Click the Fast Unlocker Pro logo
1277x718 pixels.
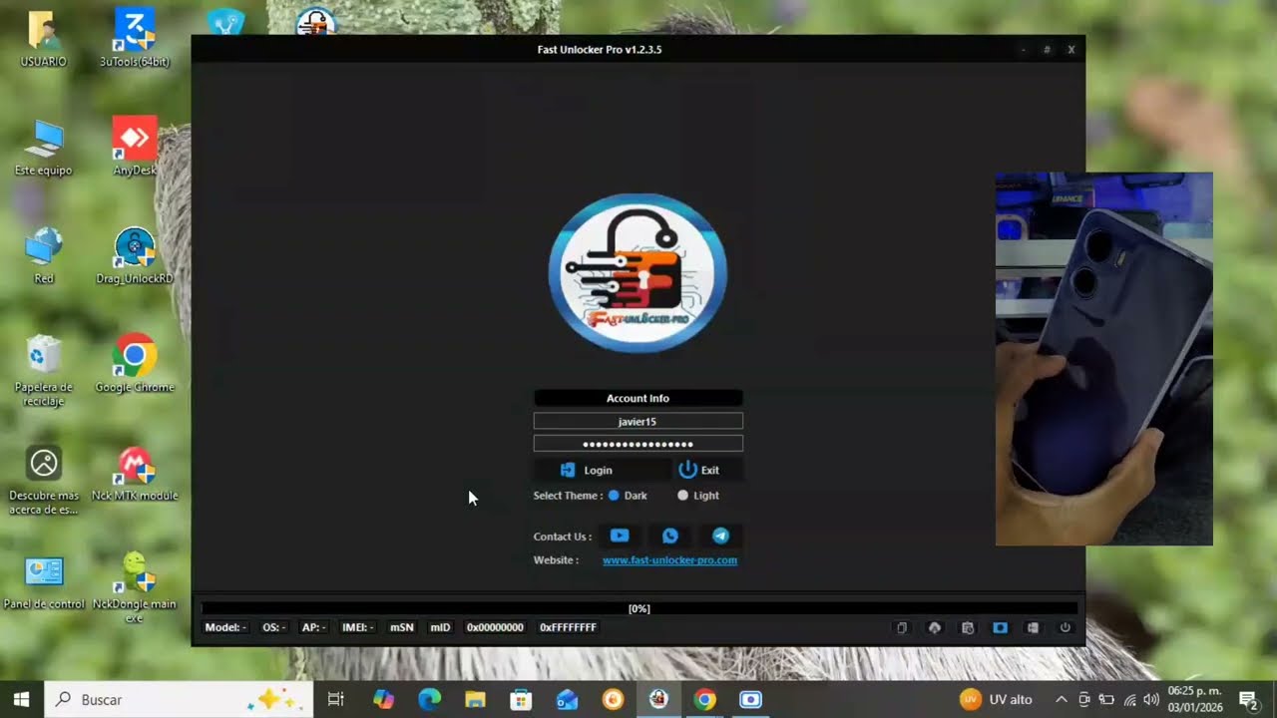638,273
